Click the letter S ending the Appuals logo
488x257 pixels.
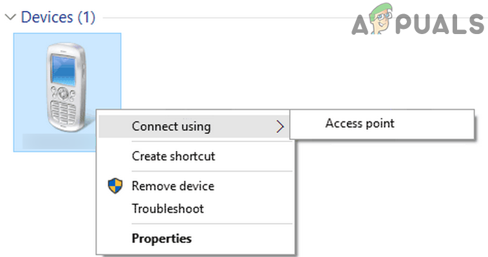[x=475, y=24]
